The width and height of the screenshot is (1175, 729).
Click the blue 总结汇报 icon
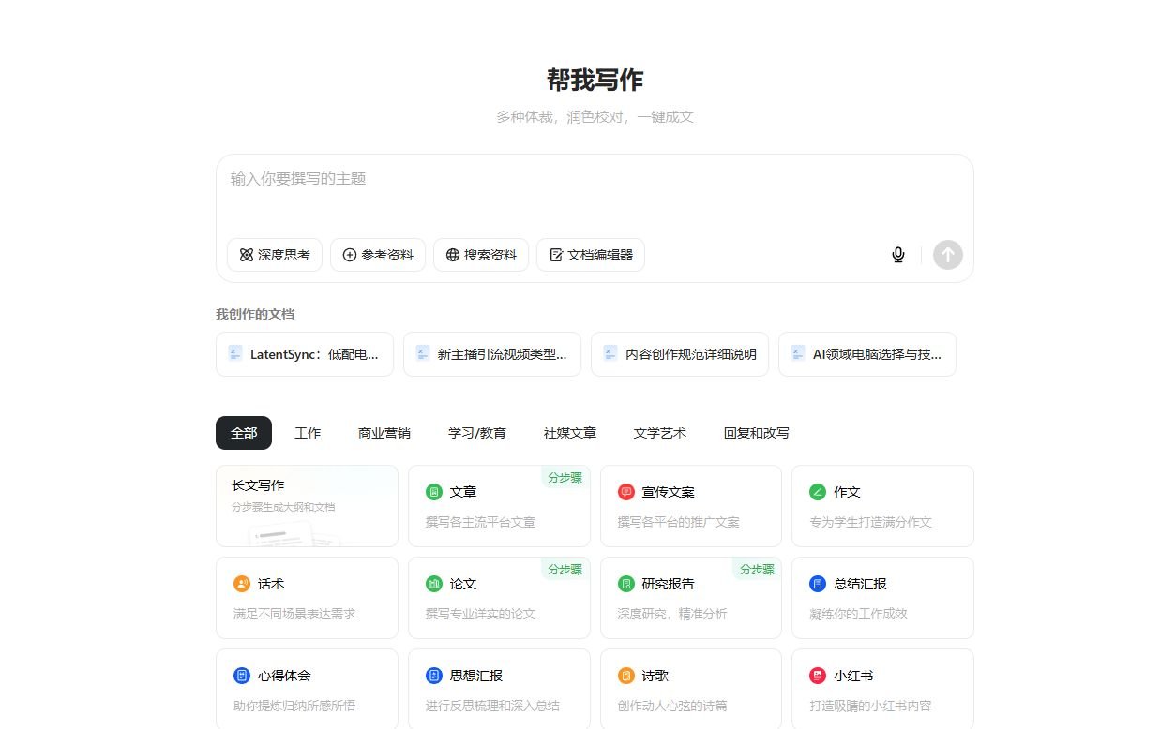click(x=818, y=584)
